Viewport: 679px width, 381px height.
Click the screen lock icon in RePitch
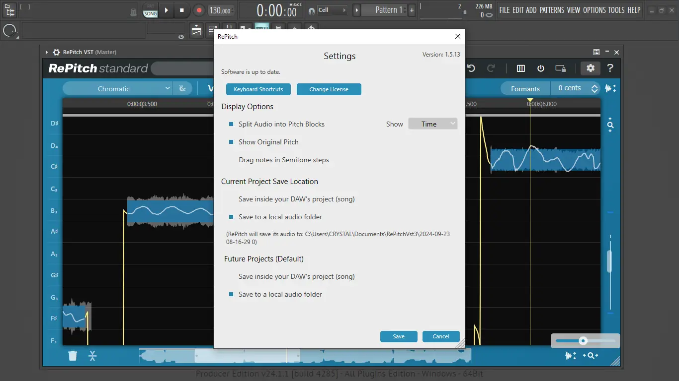pyautogui.click(x=561, y=68)
